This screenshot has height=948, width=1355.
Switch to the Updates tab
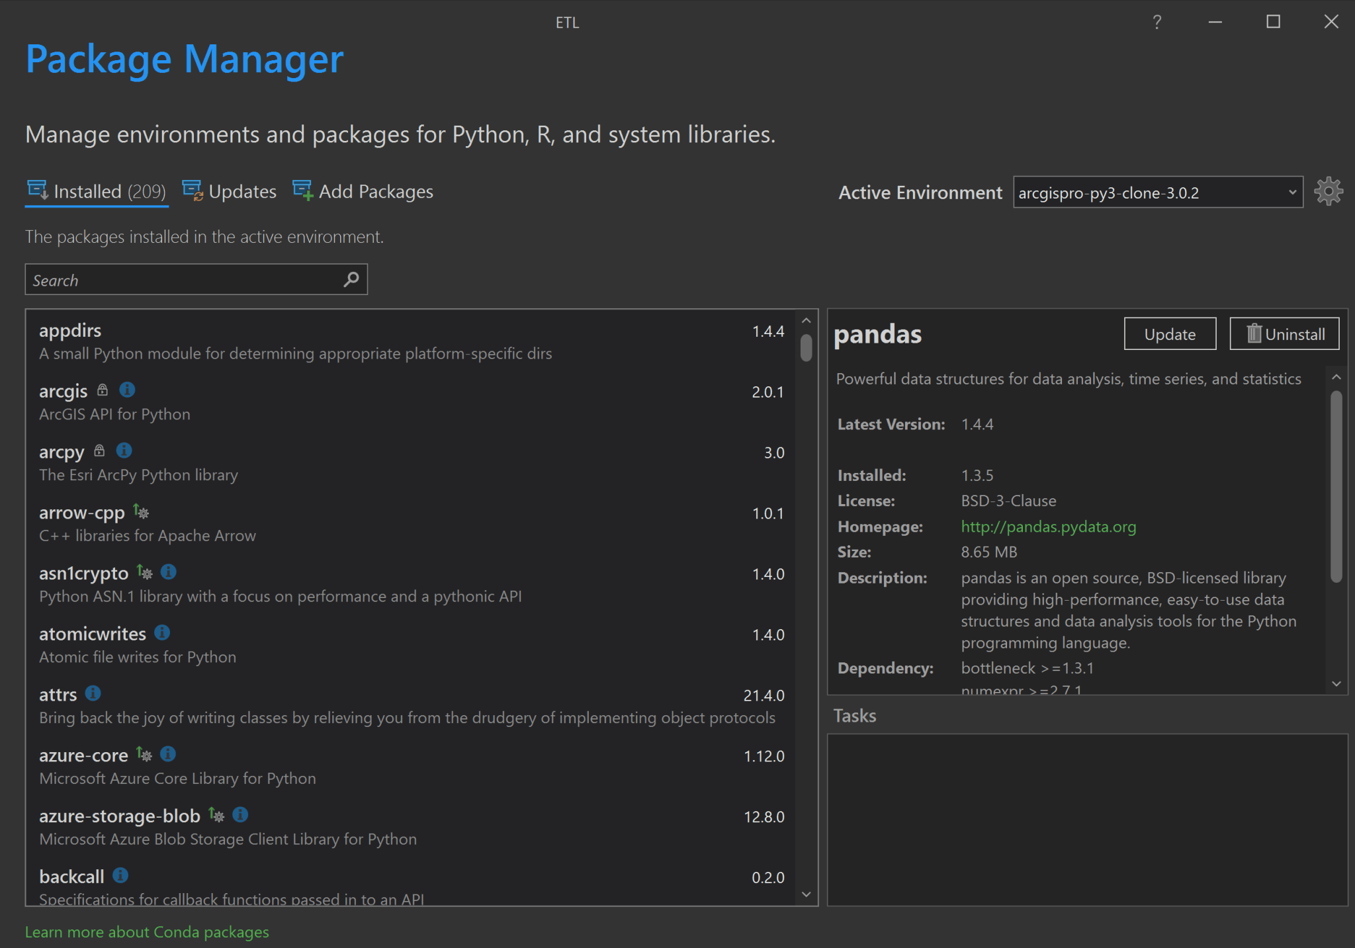click(230, 191)
